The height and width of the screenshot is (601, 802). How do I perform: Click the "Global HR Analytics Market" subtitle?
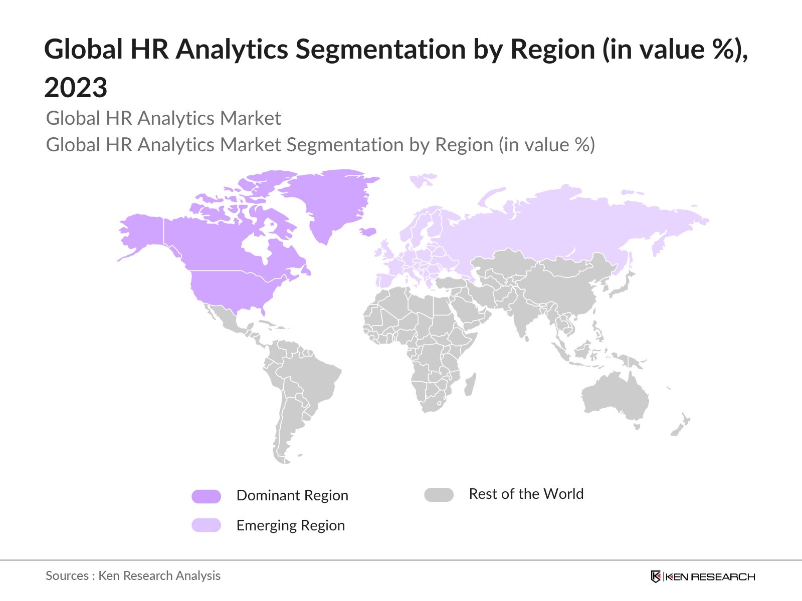[163, 118]
